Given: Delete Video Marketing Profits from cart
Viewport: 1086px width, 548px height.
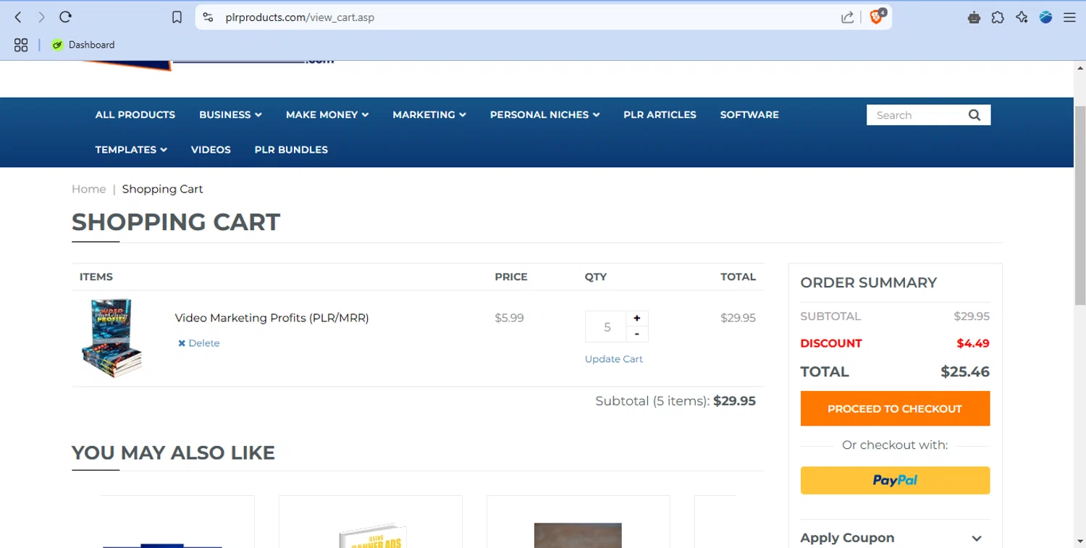Looking at the screenshot, I should coord(199,343).
